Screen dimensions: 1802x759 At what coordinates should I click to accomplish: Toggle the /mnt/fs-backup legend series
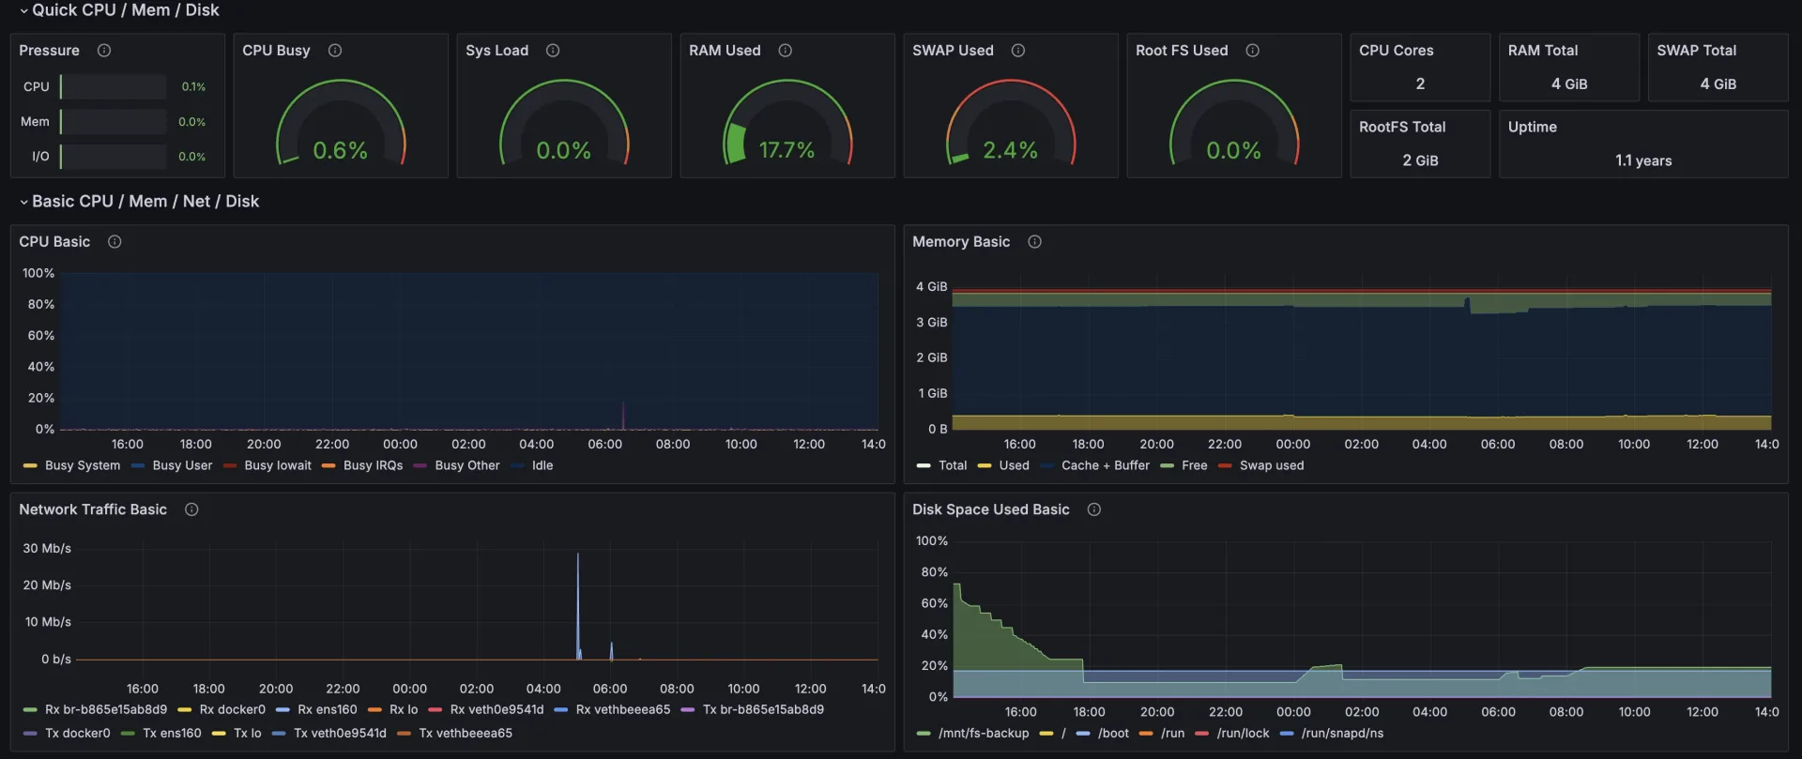coord(984,733)
